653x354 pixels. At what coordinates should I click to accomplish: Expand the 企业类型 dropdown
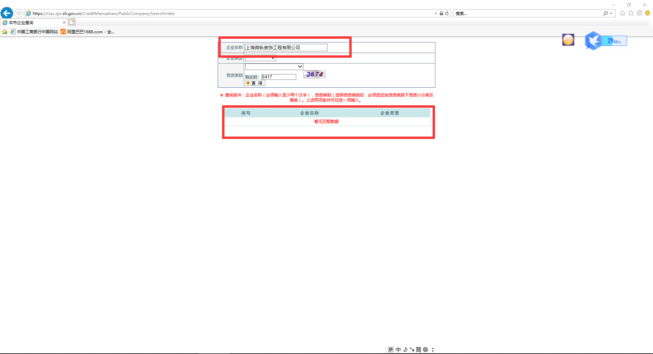click(x=261, y=58)
